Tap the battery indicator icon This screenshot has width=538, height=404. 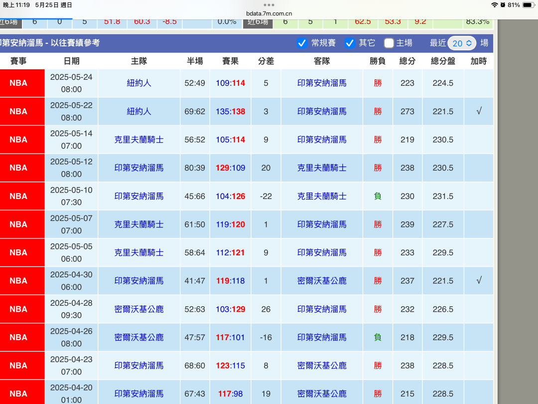pos(528,5)
